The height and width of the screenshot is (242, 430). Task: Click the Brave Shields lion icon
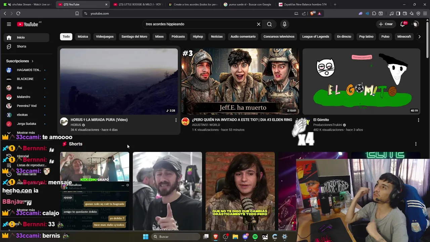pyautogui.click(x=313, y=13)
